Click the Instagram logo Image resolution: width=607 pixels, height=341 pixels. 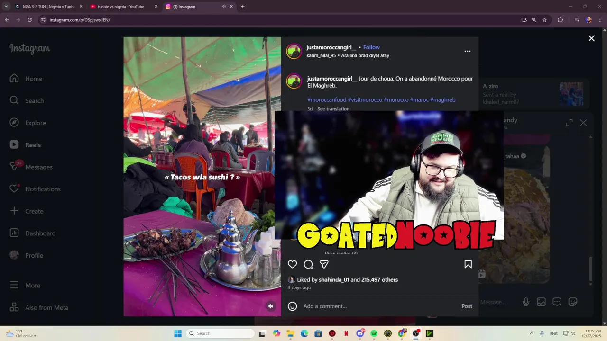pyautogui.click(x=29, y=48)
